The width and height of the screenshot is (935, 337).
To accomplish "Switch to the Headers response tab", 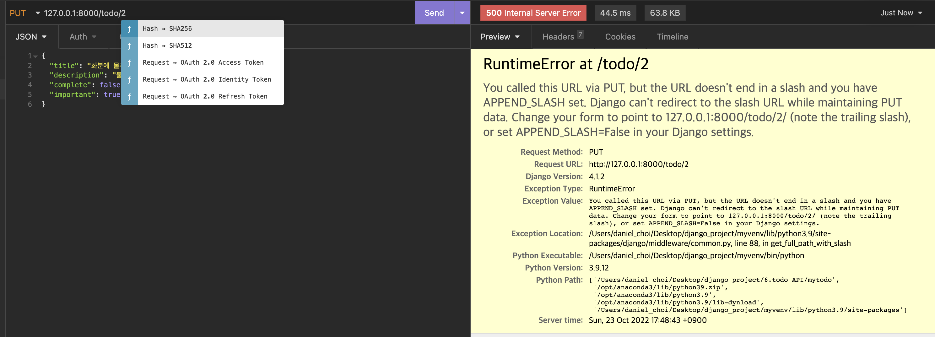I will pyautogui.click(x=563, y=37).
